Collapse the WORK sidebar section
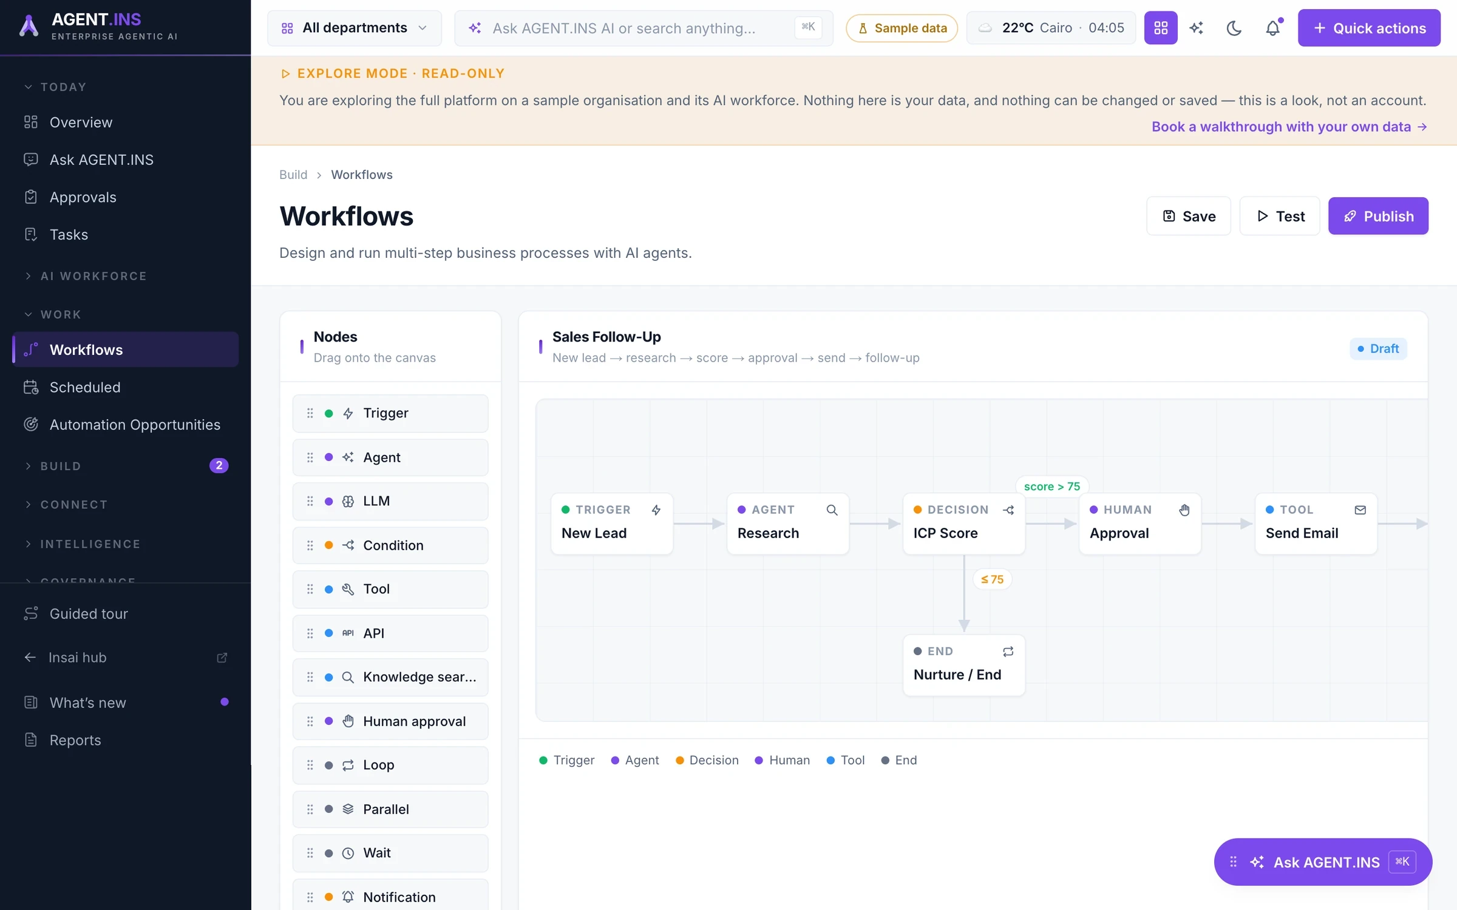 point(53,314)
